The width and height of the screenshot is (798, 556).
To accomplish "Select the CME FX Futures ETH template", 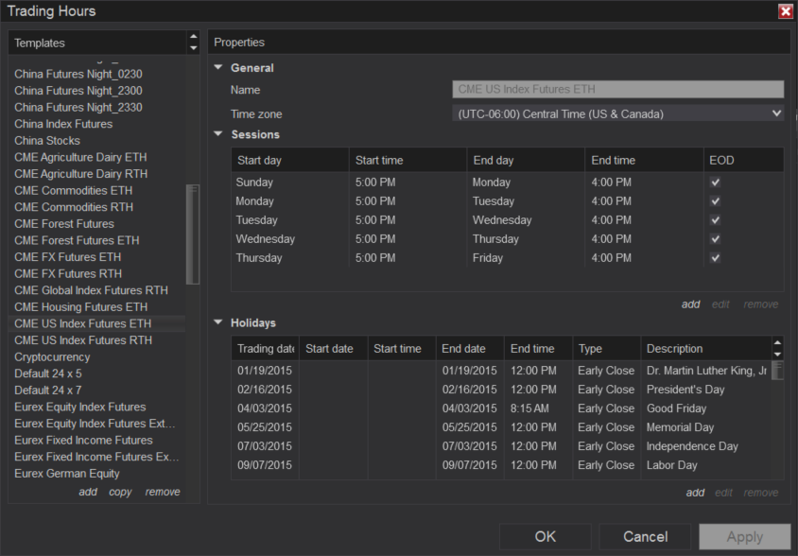I will tap(66, 256).
